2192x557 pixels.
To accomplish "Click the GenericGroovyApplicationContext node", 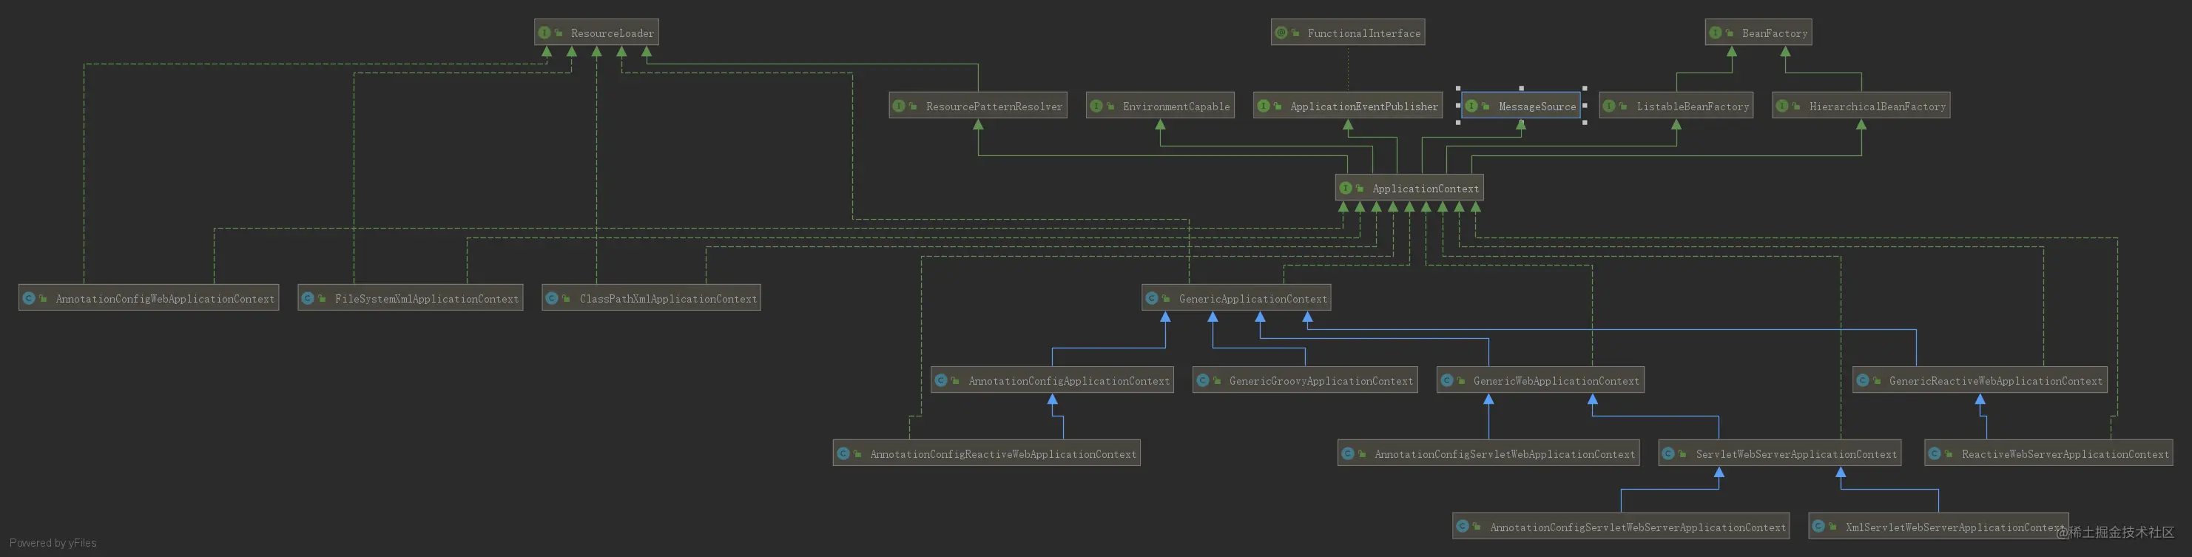I will click(x=1305, y=380).
